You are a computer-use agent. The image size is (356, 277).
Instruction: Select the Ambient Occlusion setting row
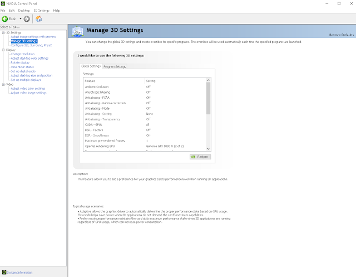(x=145, y=87)
